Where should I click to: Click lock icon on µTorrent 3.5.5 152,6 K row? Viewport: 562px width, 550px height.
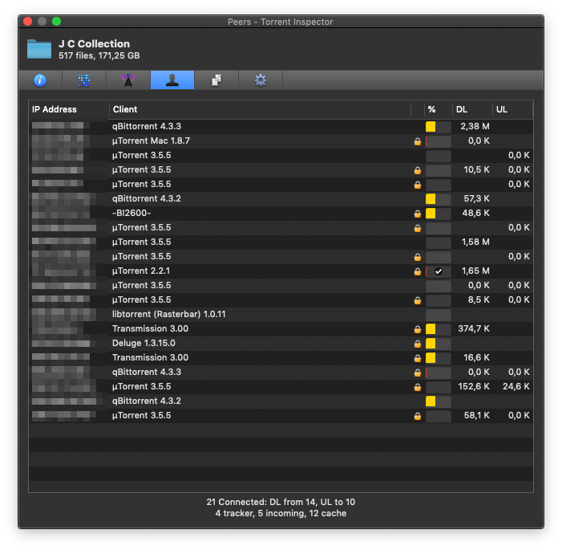point(417,387)
